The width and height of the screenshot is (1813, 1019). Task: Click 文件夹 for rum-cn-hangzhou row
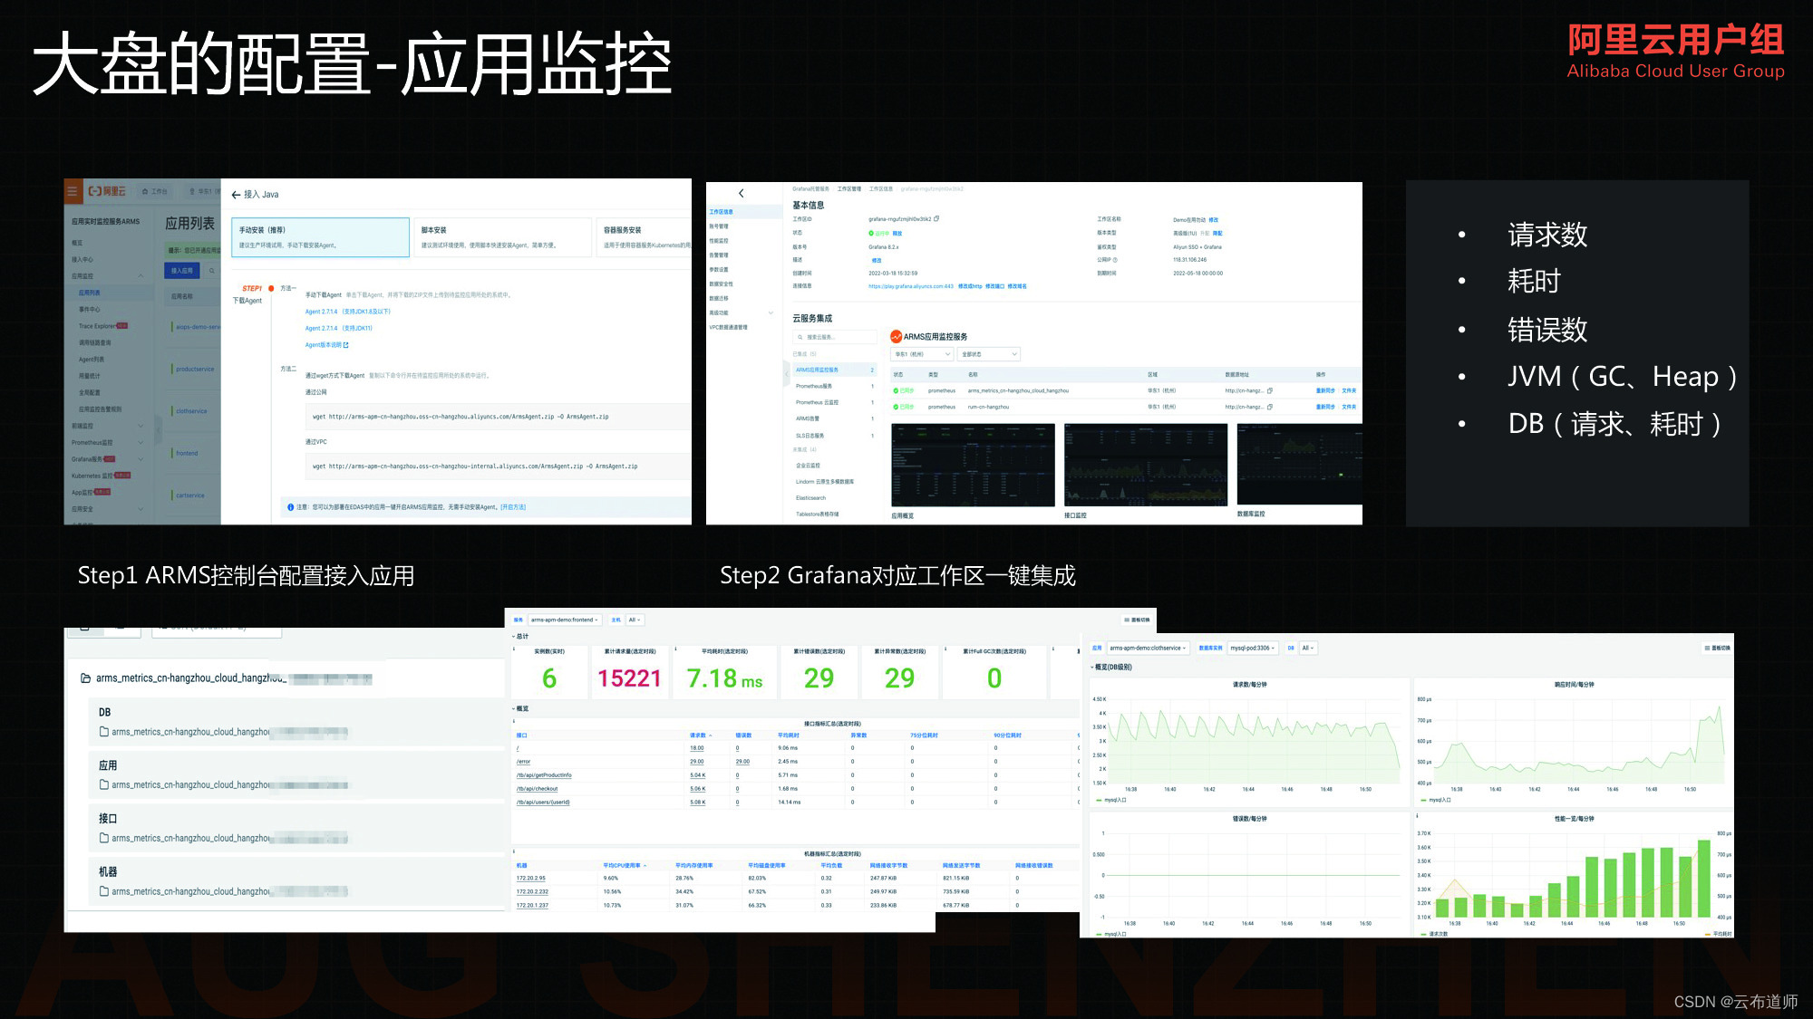(x=1349, y=408)
